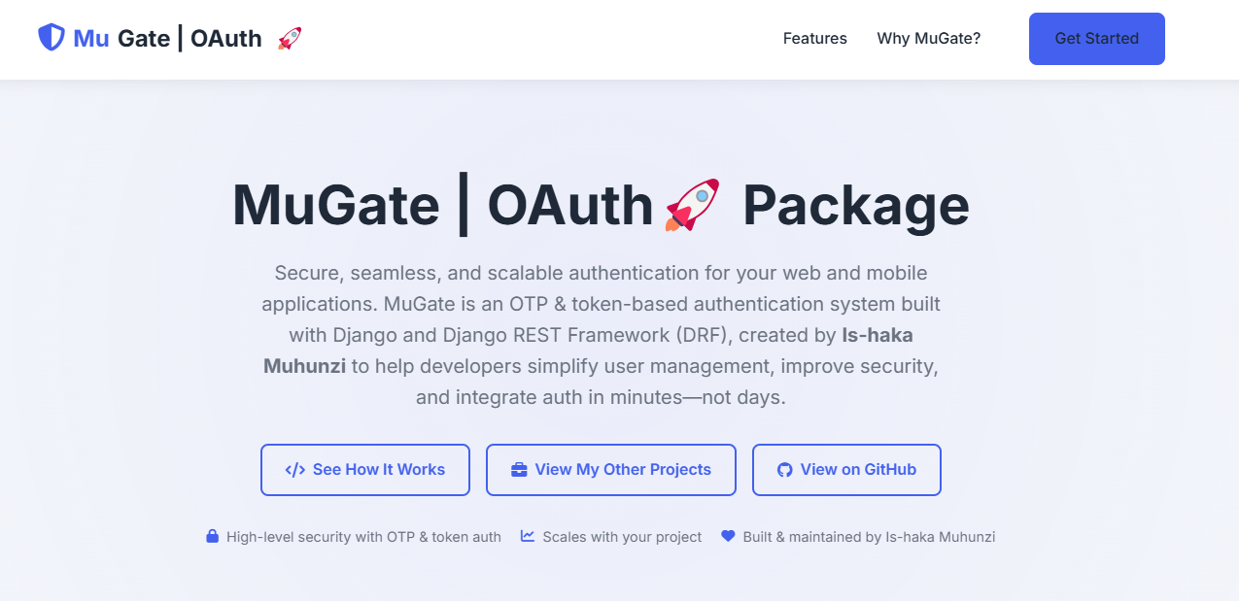Click the lock icon next to high-level security text
The width and height of the screenshot is (1239, 601).
coord(212,536)
